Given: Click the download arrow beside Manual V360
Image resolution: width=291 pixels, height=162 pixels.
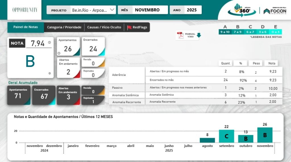Looking at the screenshot, I should tap(199, 35).
